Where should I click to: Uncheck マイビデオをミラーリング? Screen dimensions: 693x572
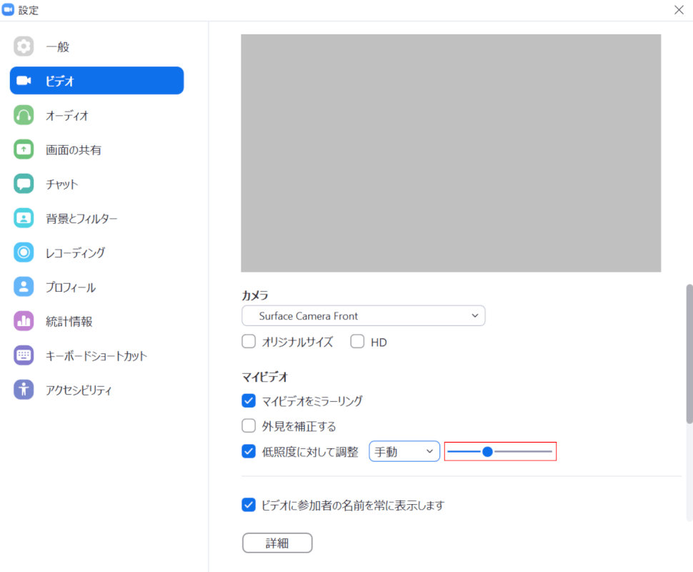(249, 400)
